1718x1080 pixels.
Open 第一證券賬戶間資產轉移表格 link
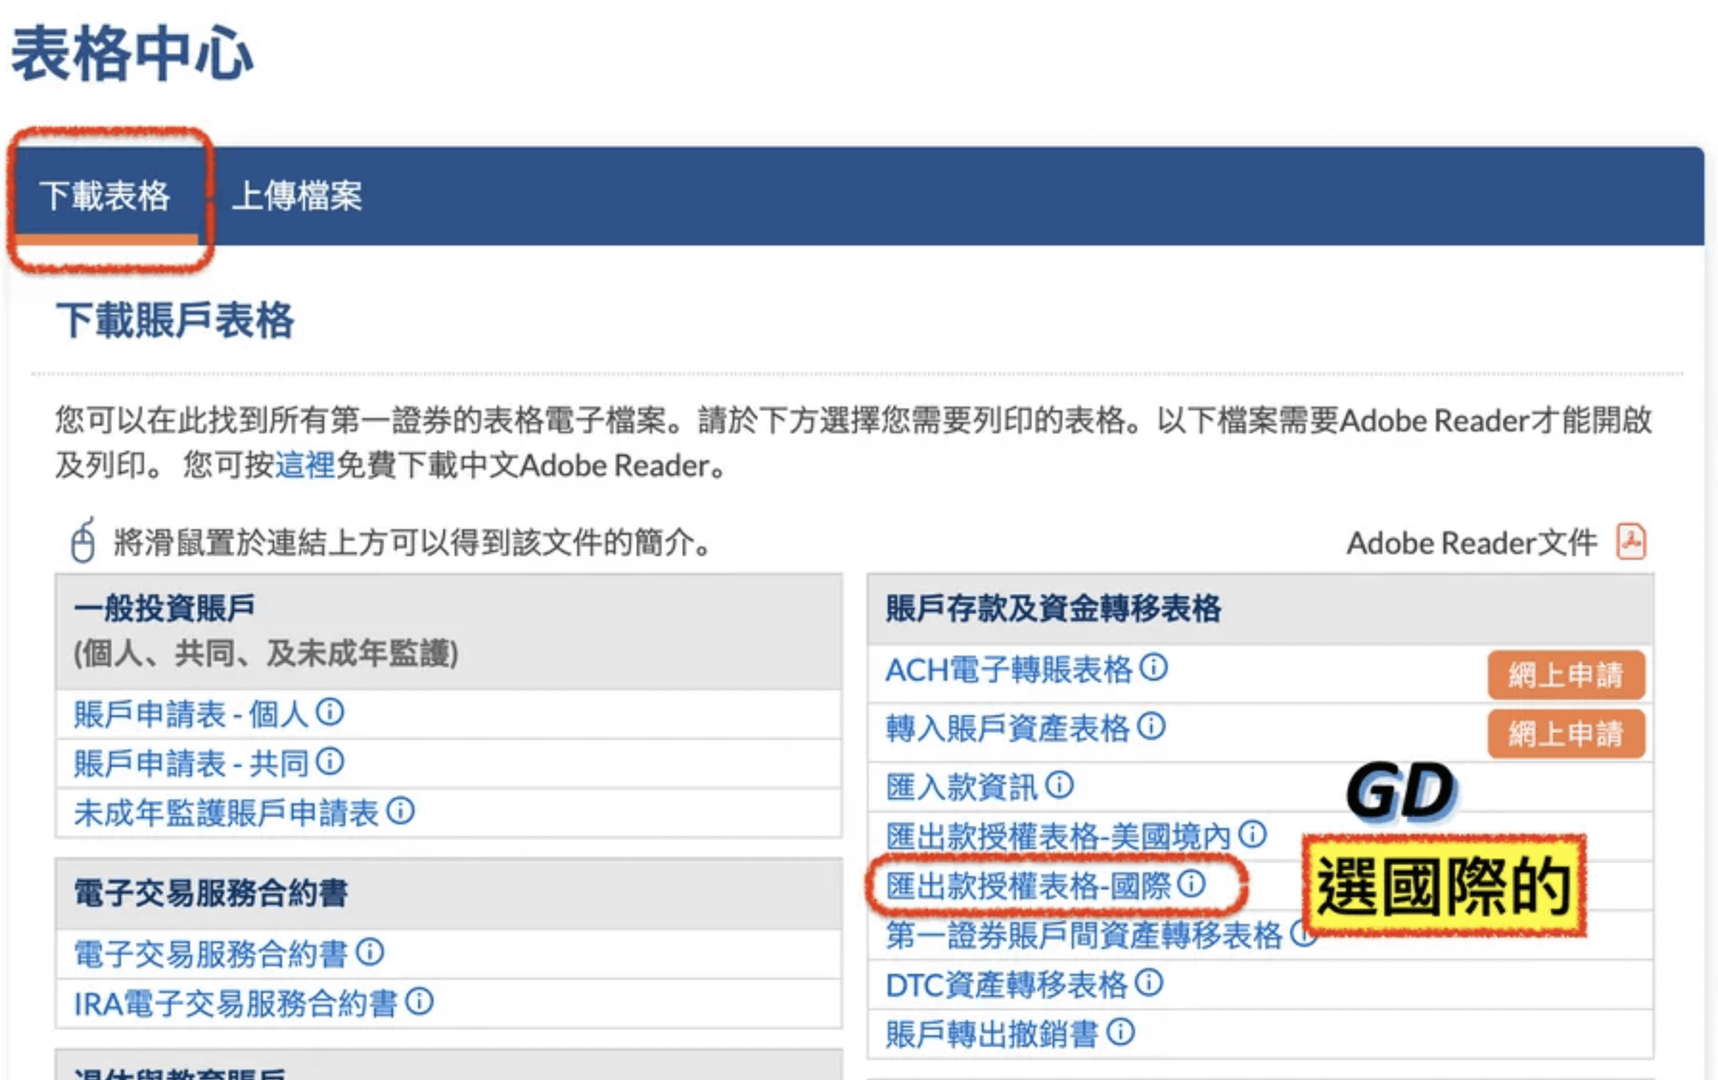(x=1084, y=936)
